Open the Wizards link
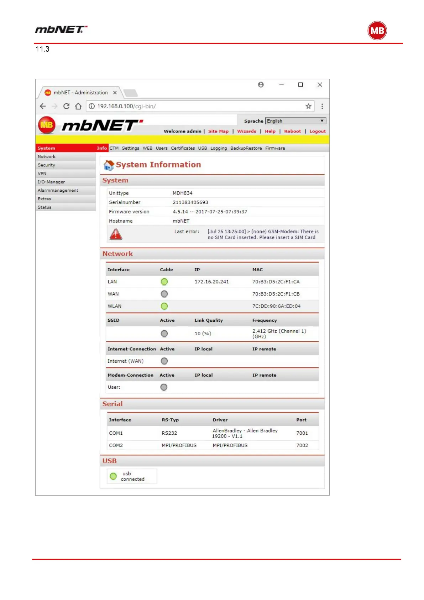Viewport: 424px width, 600px height. coord(247,131)
